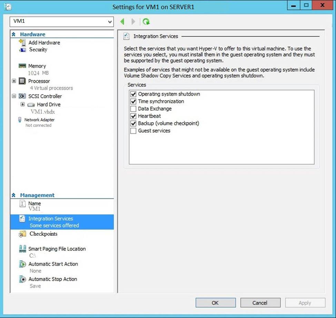Click the Cancel button
This screenshot has height=318, width=336.
[260, 303]
